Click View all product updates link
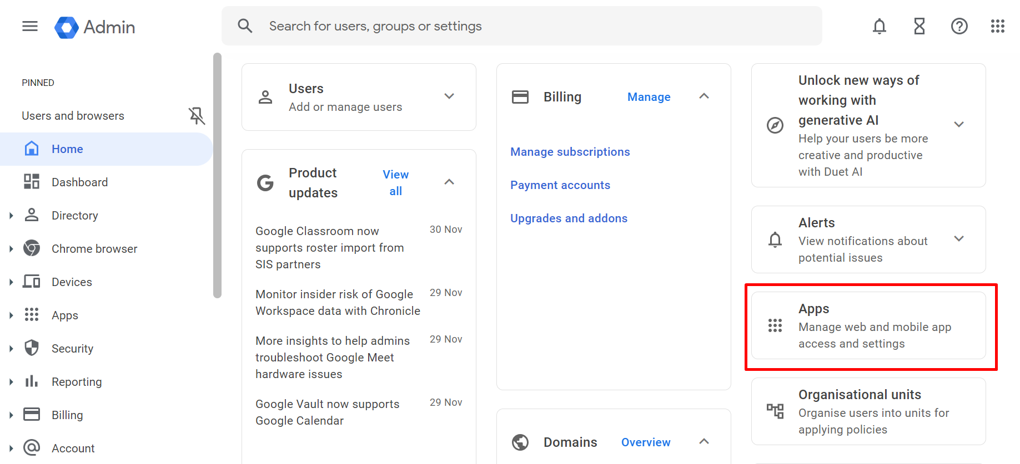Screen dimensions: 1020x464 pyautogui.click(x=395, y=182)
